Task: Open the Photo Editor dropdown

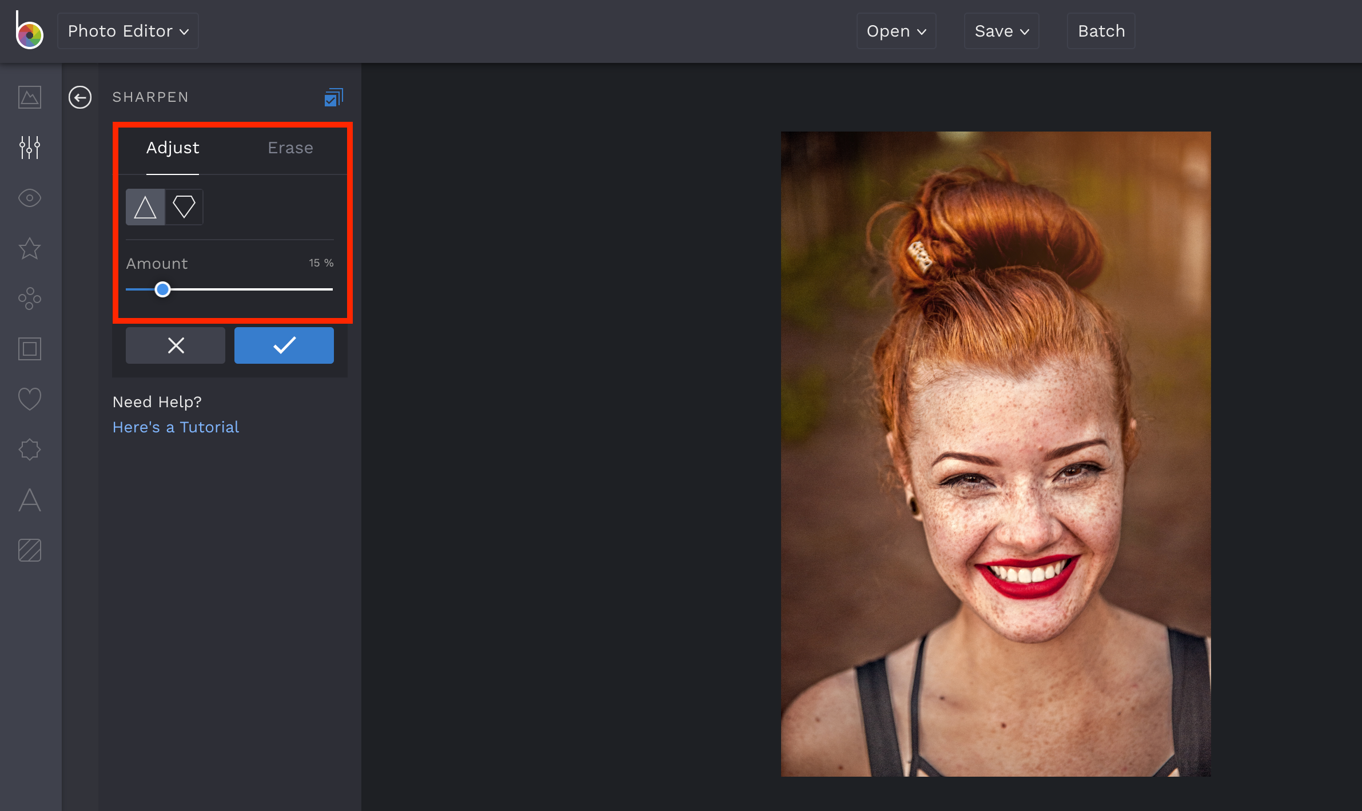Action: tap(127, 30)
